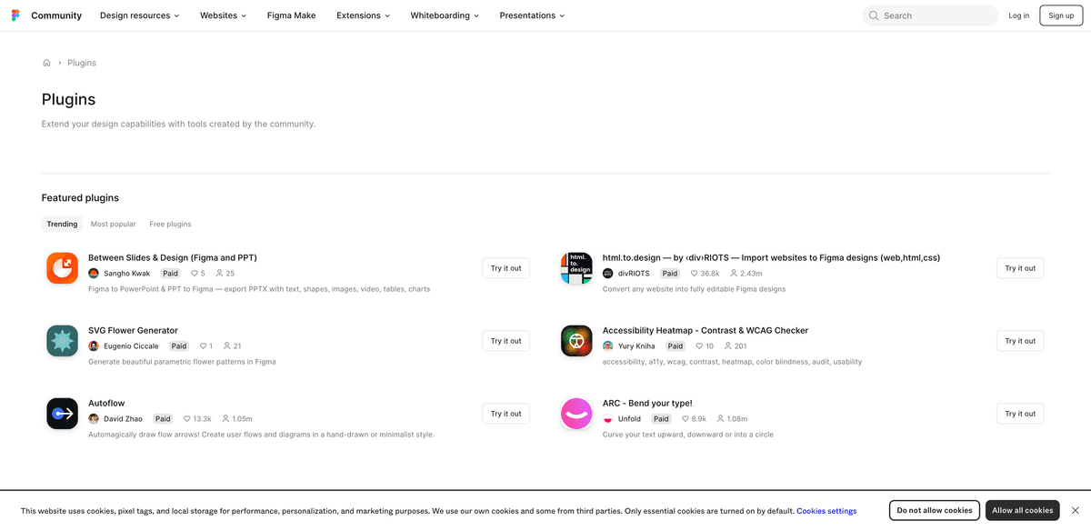
Task: Click David Zhao's avatar
Action: [x=94, y=418]
